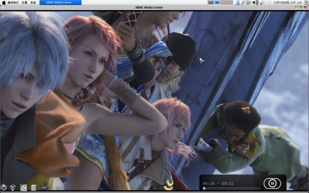Click the pause button in XBMC overlay
This screenshot has height=193, width=309.
coord(272,183)
